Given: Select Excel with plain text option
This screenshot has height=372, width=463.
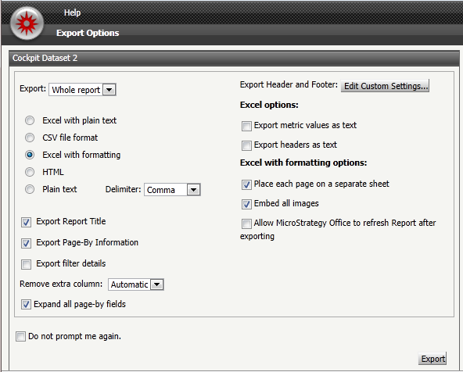Looking at the screenshot, I should point(30,120).
